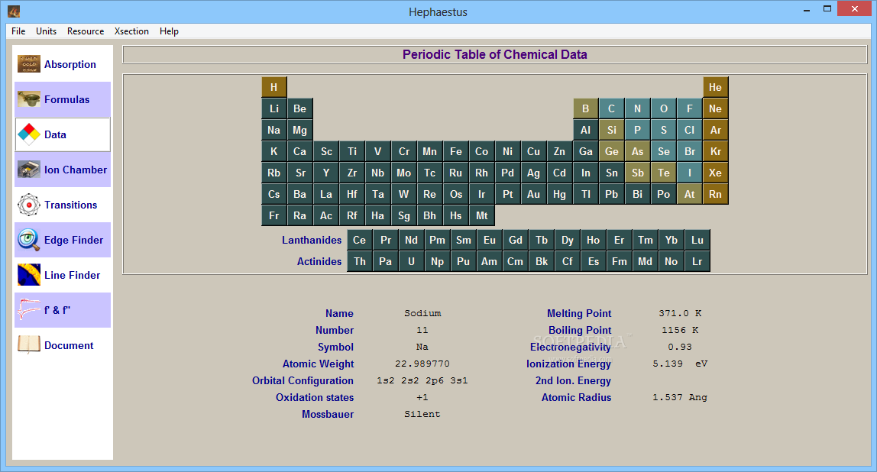
Task: Open the Units menu
Action: [46, 31]
